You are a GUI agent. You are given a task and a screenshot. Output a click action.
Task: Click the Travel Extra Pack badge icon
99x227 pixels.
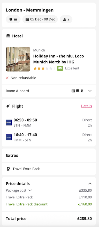[x=8, y=169]
